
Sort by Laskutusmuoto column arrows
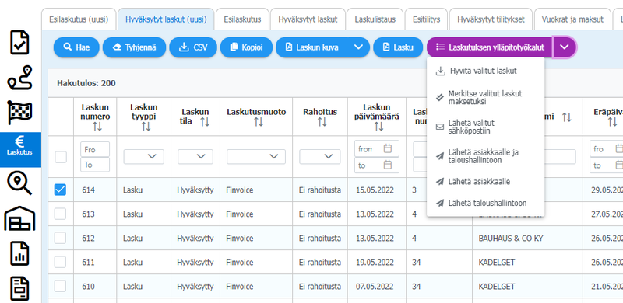coord(259,122)
